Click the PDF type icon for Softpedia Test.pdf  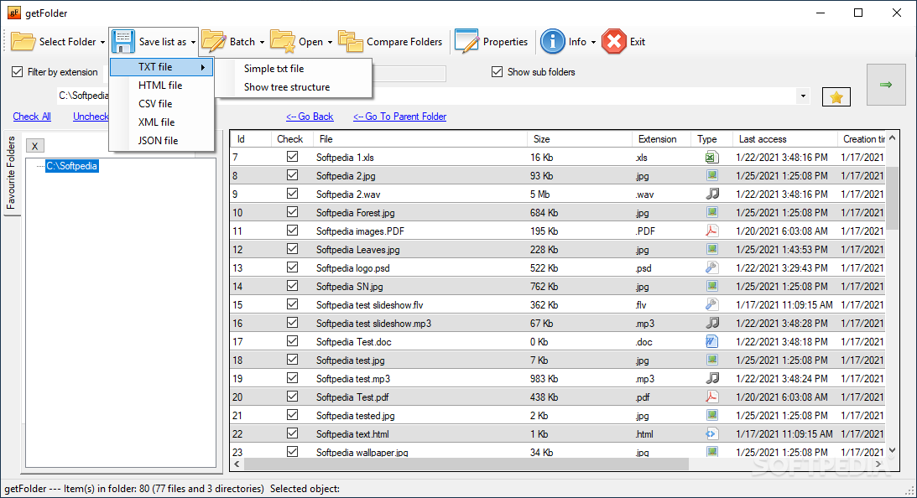tap(711, 397)
